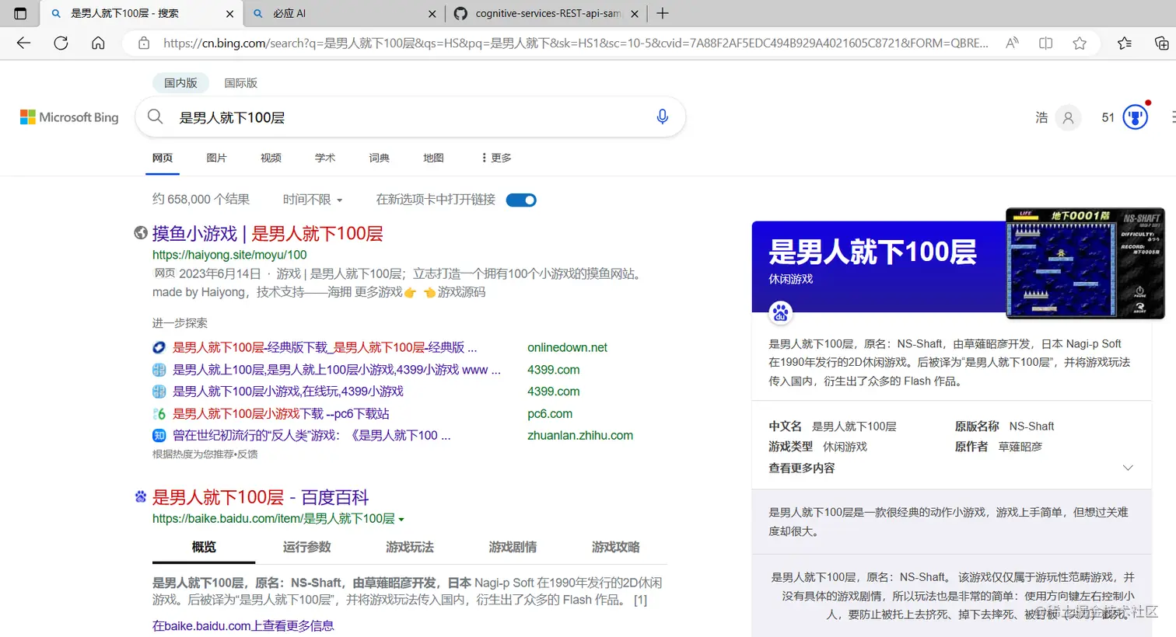Switch to the 地图 search tab
Screen dimensions: 1176x637
(x=433, y=158)
